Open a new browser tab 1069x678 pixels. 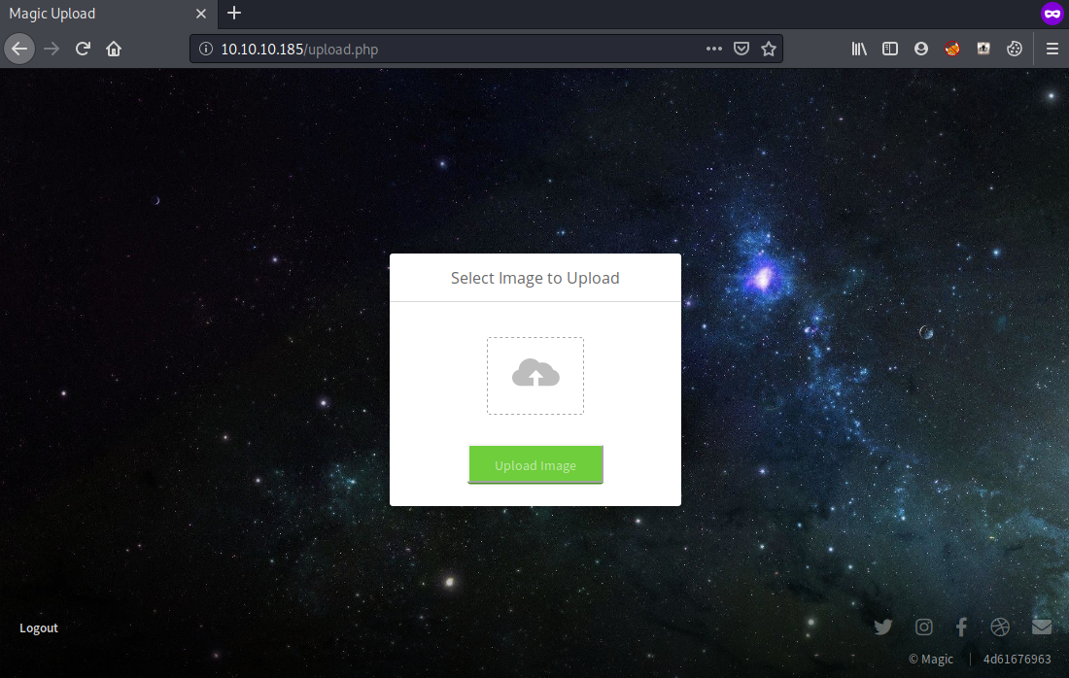coord(234,14)
